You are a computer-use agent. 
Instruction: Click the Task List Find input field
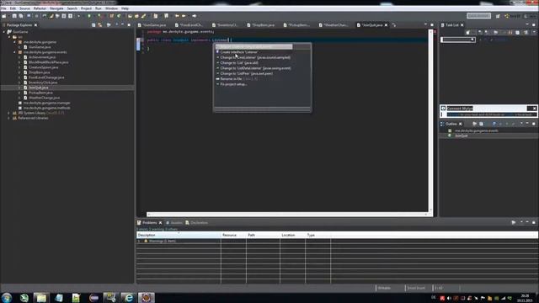pyautogui.click(x=457, y=40)
